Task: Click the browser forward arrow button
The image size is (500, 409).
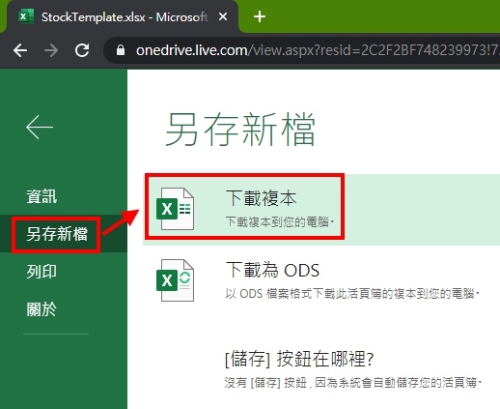Action: (51, 50)
